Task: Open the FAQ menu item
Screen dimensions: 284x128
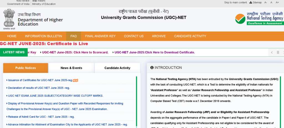Action: (x=73, y=36)
